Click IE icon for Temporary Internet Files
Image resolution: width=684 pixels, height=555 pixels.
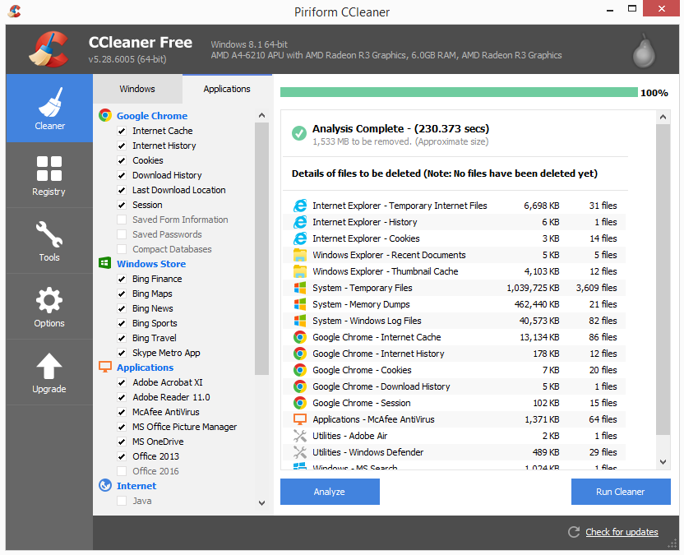300,206
